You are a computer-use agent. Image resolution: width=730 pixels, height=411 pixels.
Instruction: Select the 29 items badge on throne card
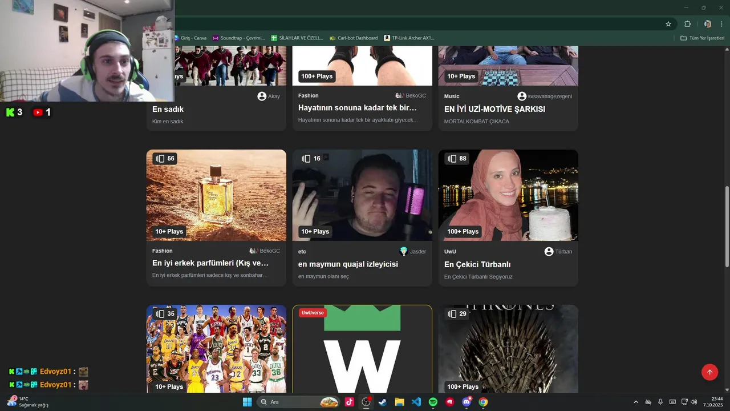click(457, 314)
